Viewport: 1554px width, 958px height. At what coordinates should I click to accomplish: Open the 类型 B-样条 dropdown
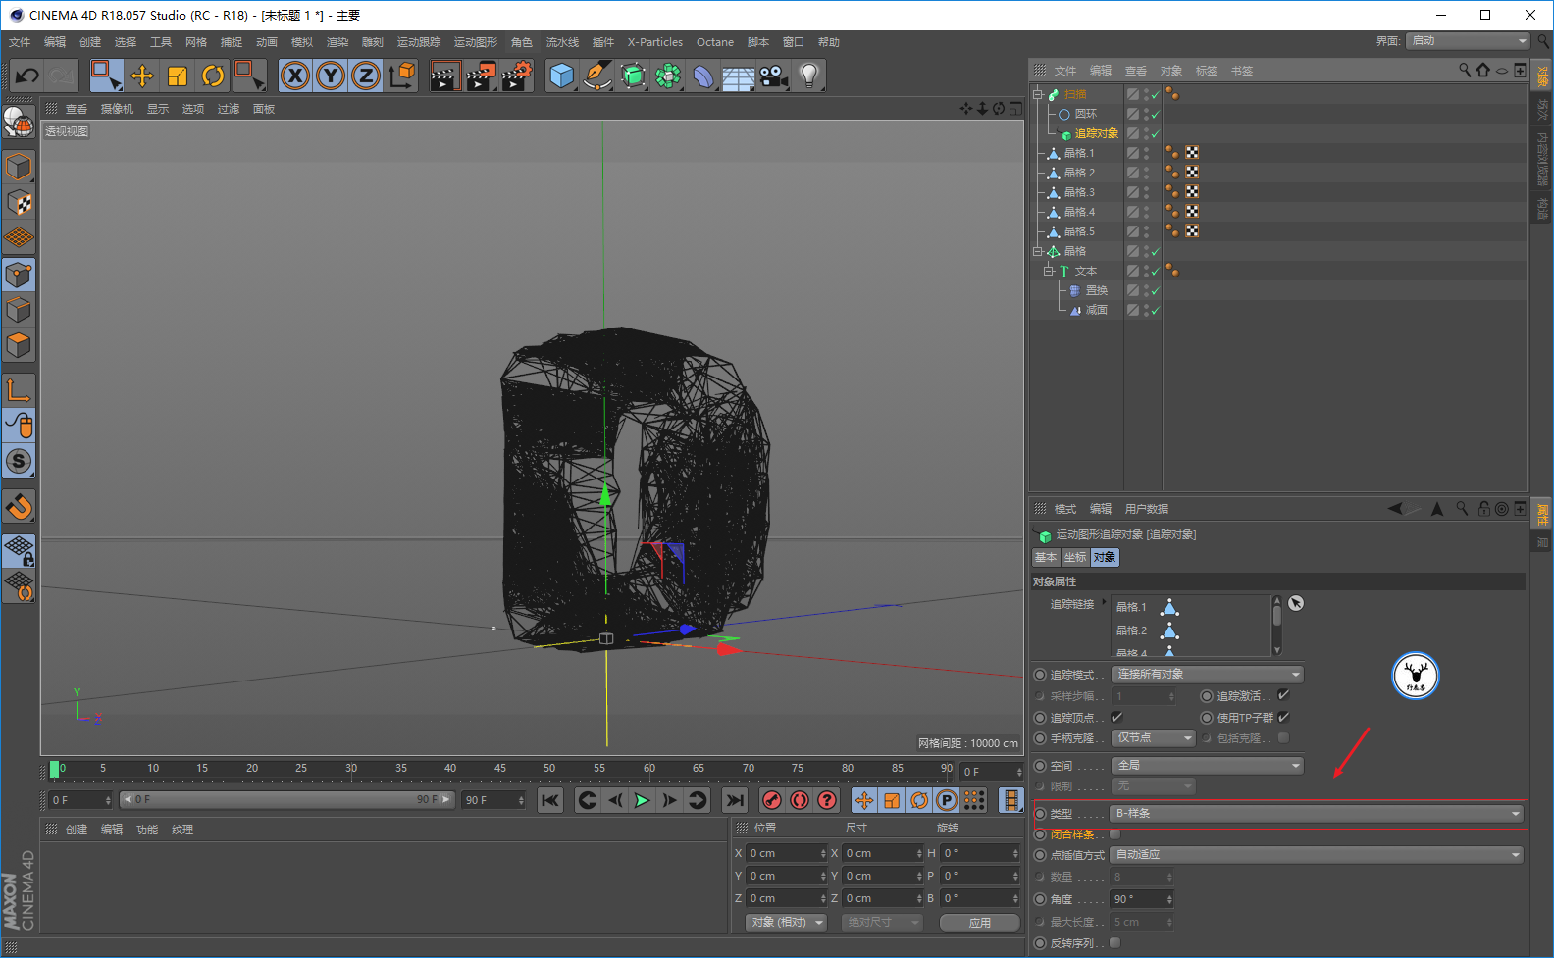pyautogui.click(x=1318, y=814)
